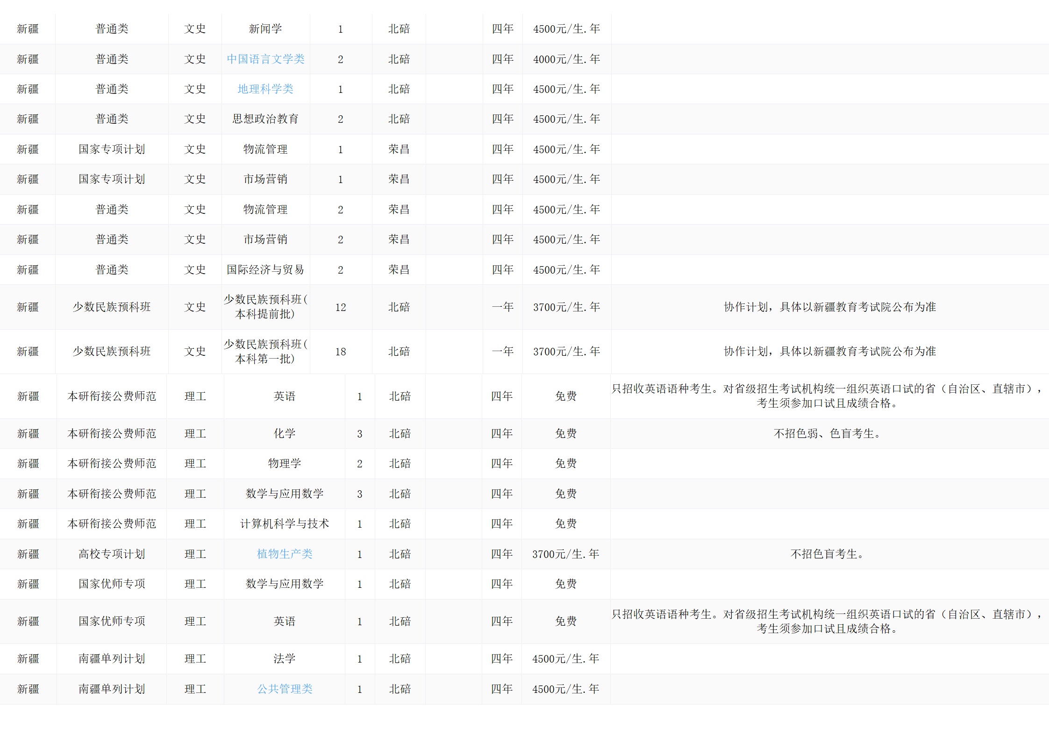Open the 中国语言文学类 major link
The image size is (1049, 741).
tap(265, 59)
